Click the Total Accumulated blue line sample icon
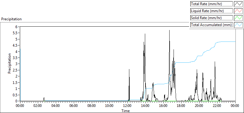Image resolution: width=244 pixels, height=113 pixels. point(239,25)
